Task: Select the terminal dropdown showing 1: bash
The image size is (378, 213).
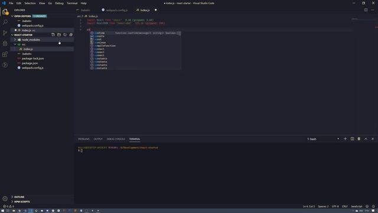Action: (323, 139)
